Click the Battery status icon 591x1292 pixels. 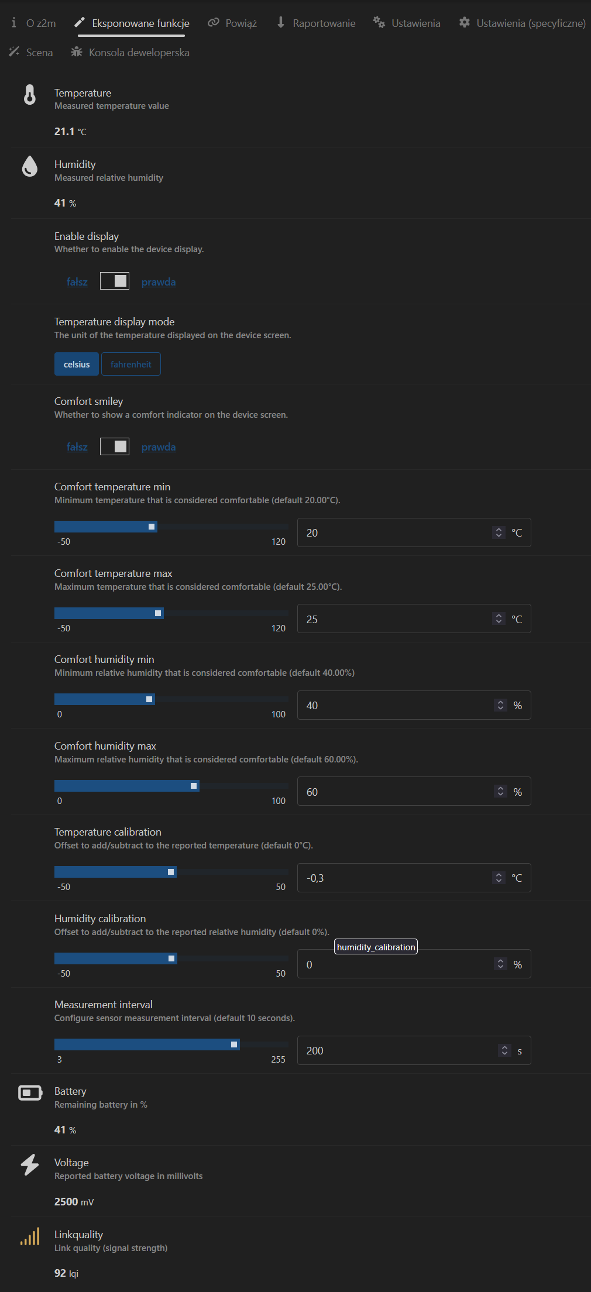pos(30,1092)
